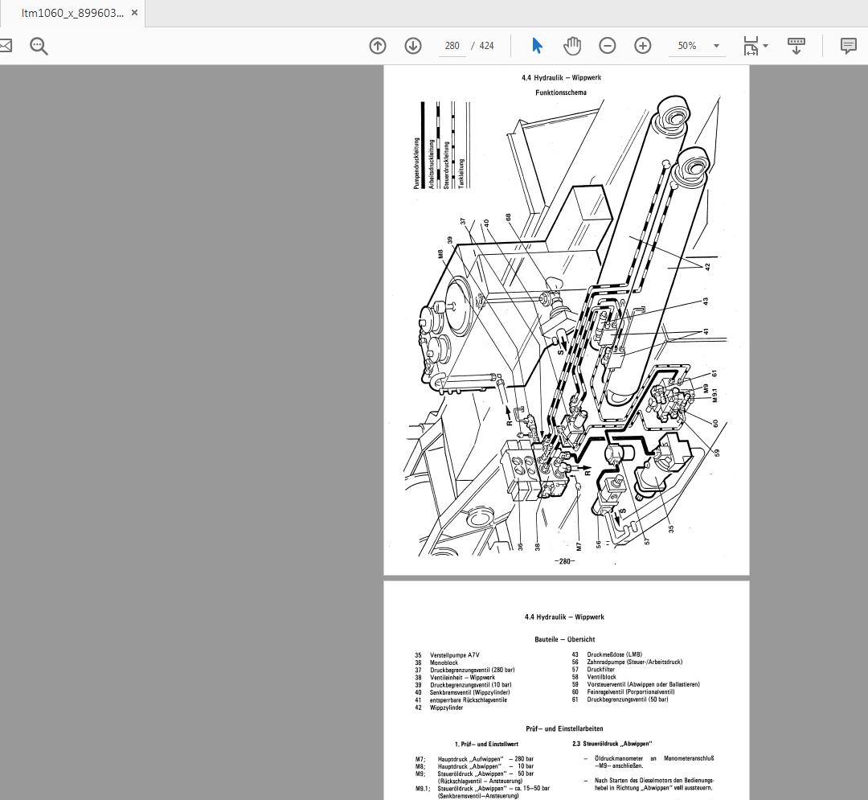The width and height of the screenshot is (868, 800).
Task: Zoom out with the minus button
Action: click(x=608, y=45)
